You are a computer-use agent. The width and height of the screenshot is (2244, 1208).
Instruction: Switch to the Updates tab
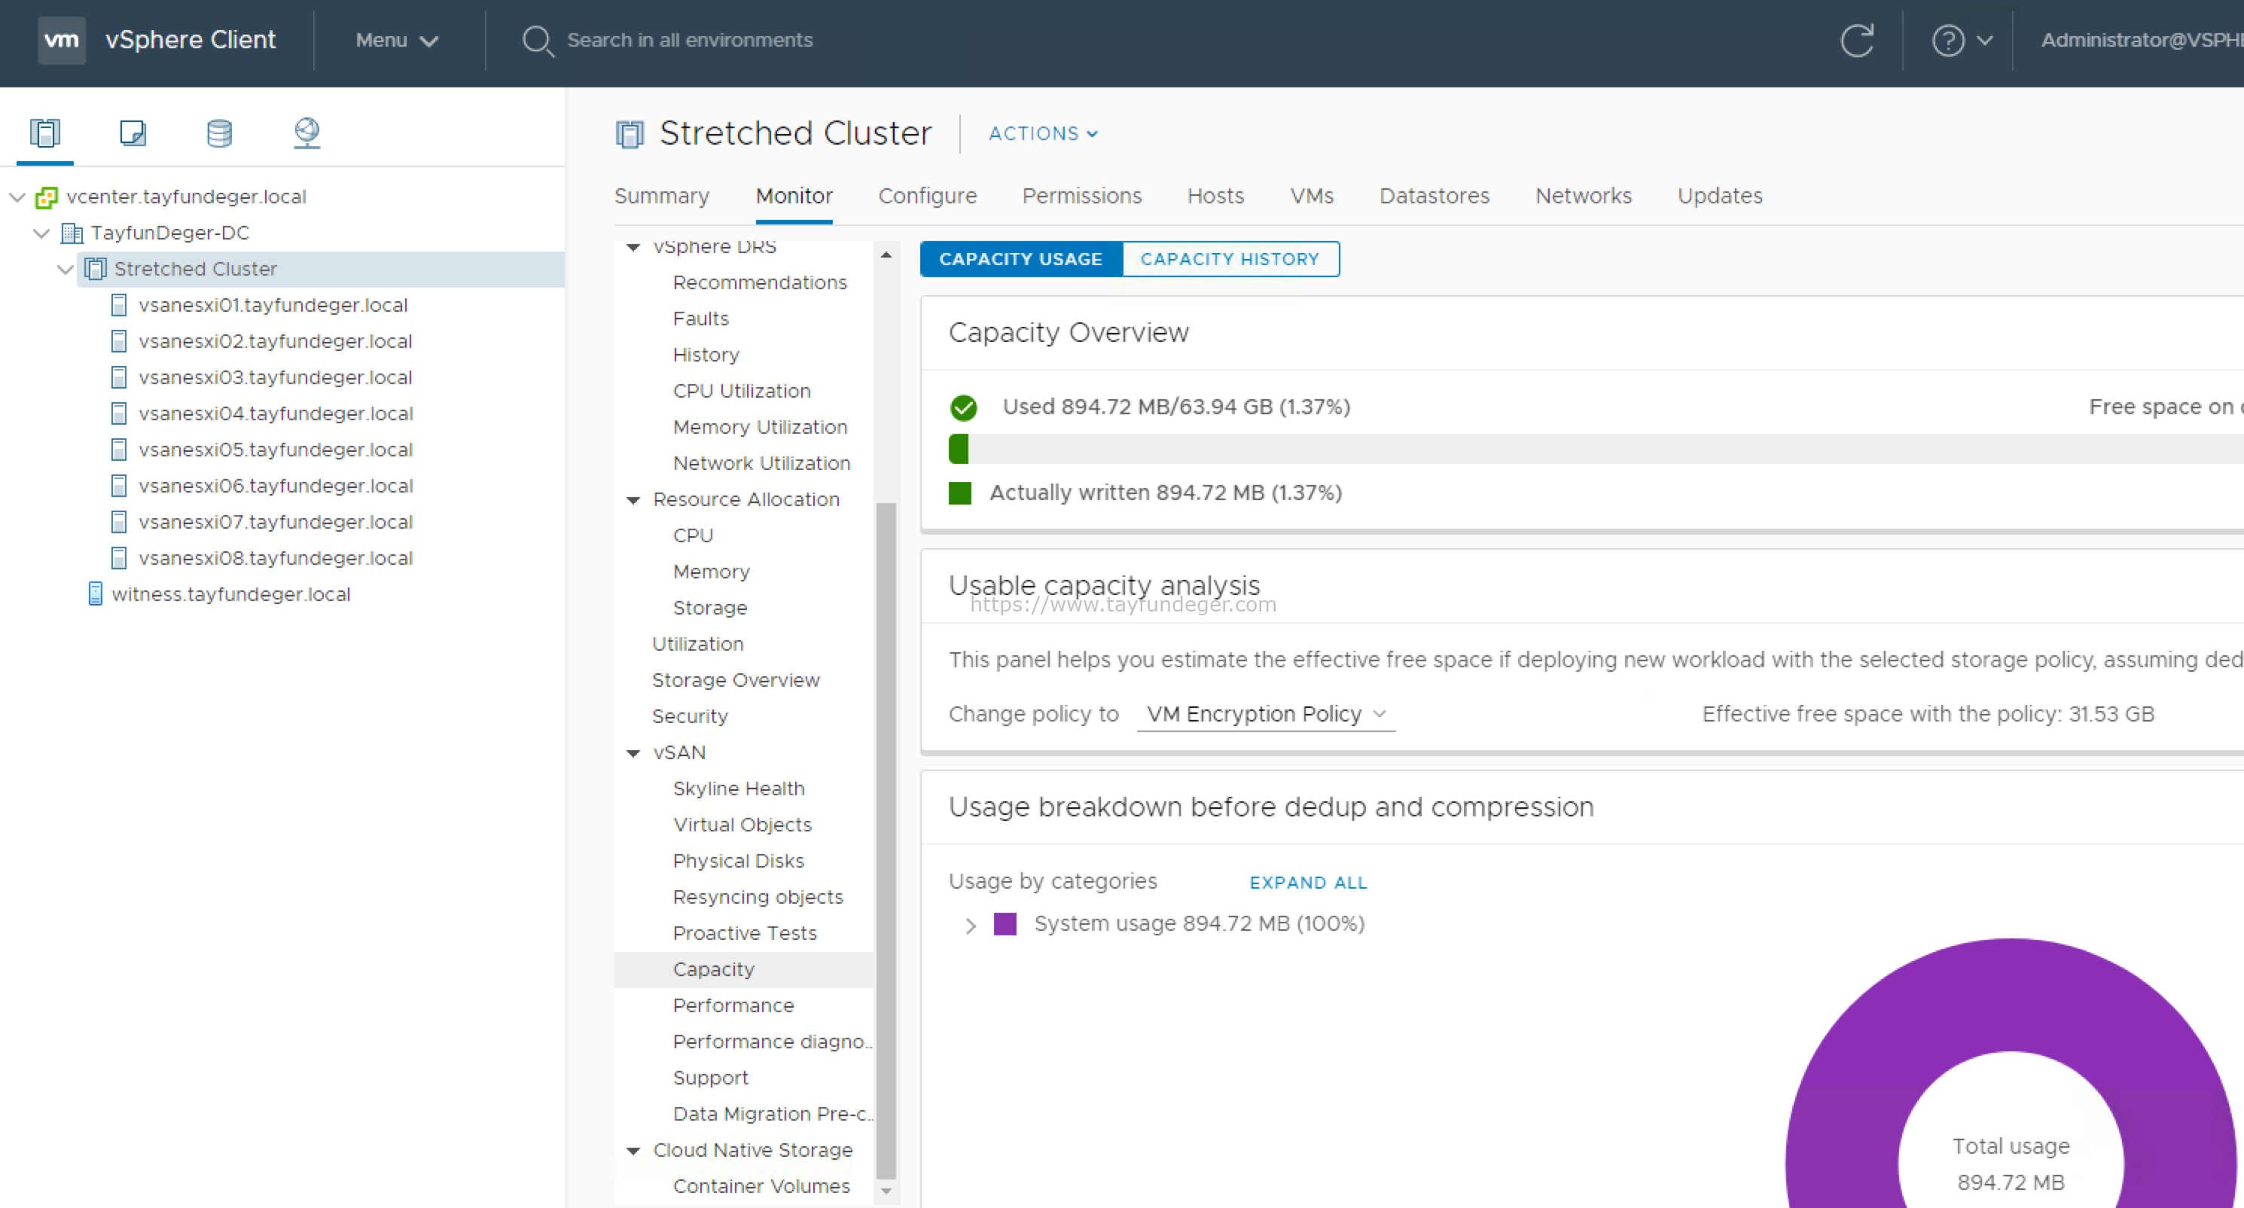[x=1720, y=196]
